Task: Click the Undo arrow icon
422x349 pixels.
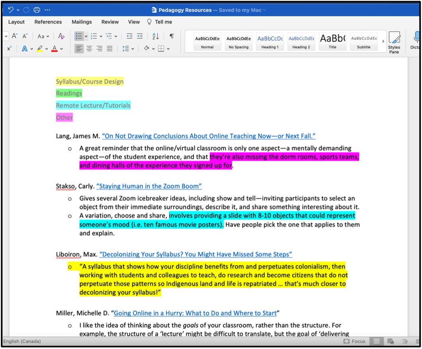Action: coord(11,10)
